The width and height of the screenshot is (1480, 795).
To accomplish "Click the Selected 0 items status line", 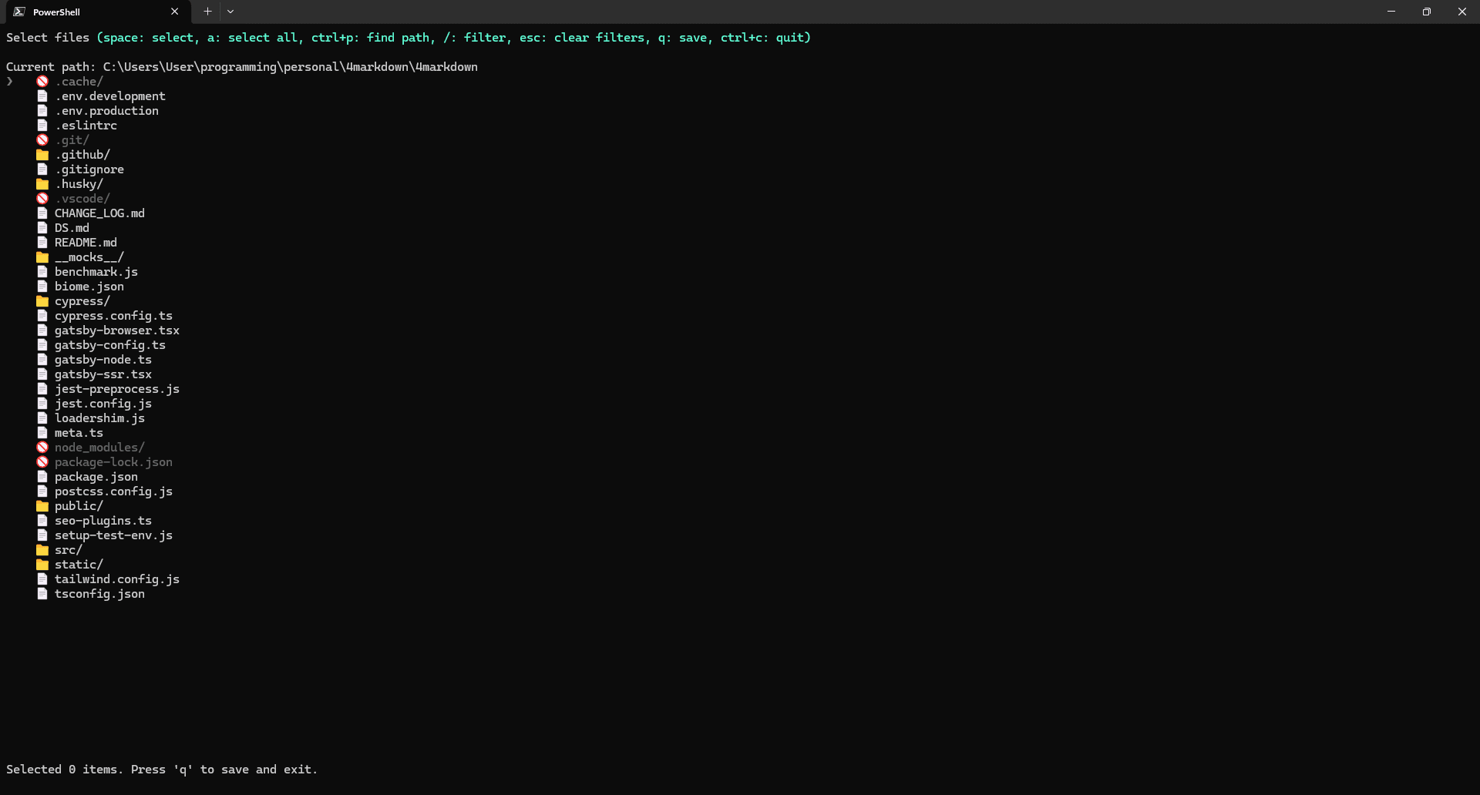I will (162, 769).
